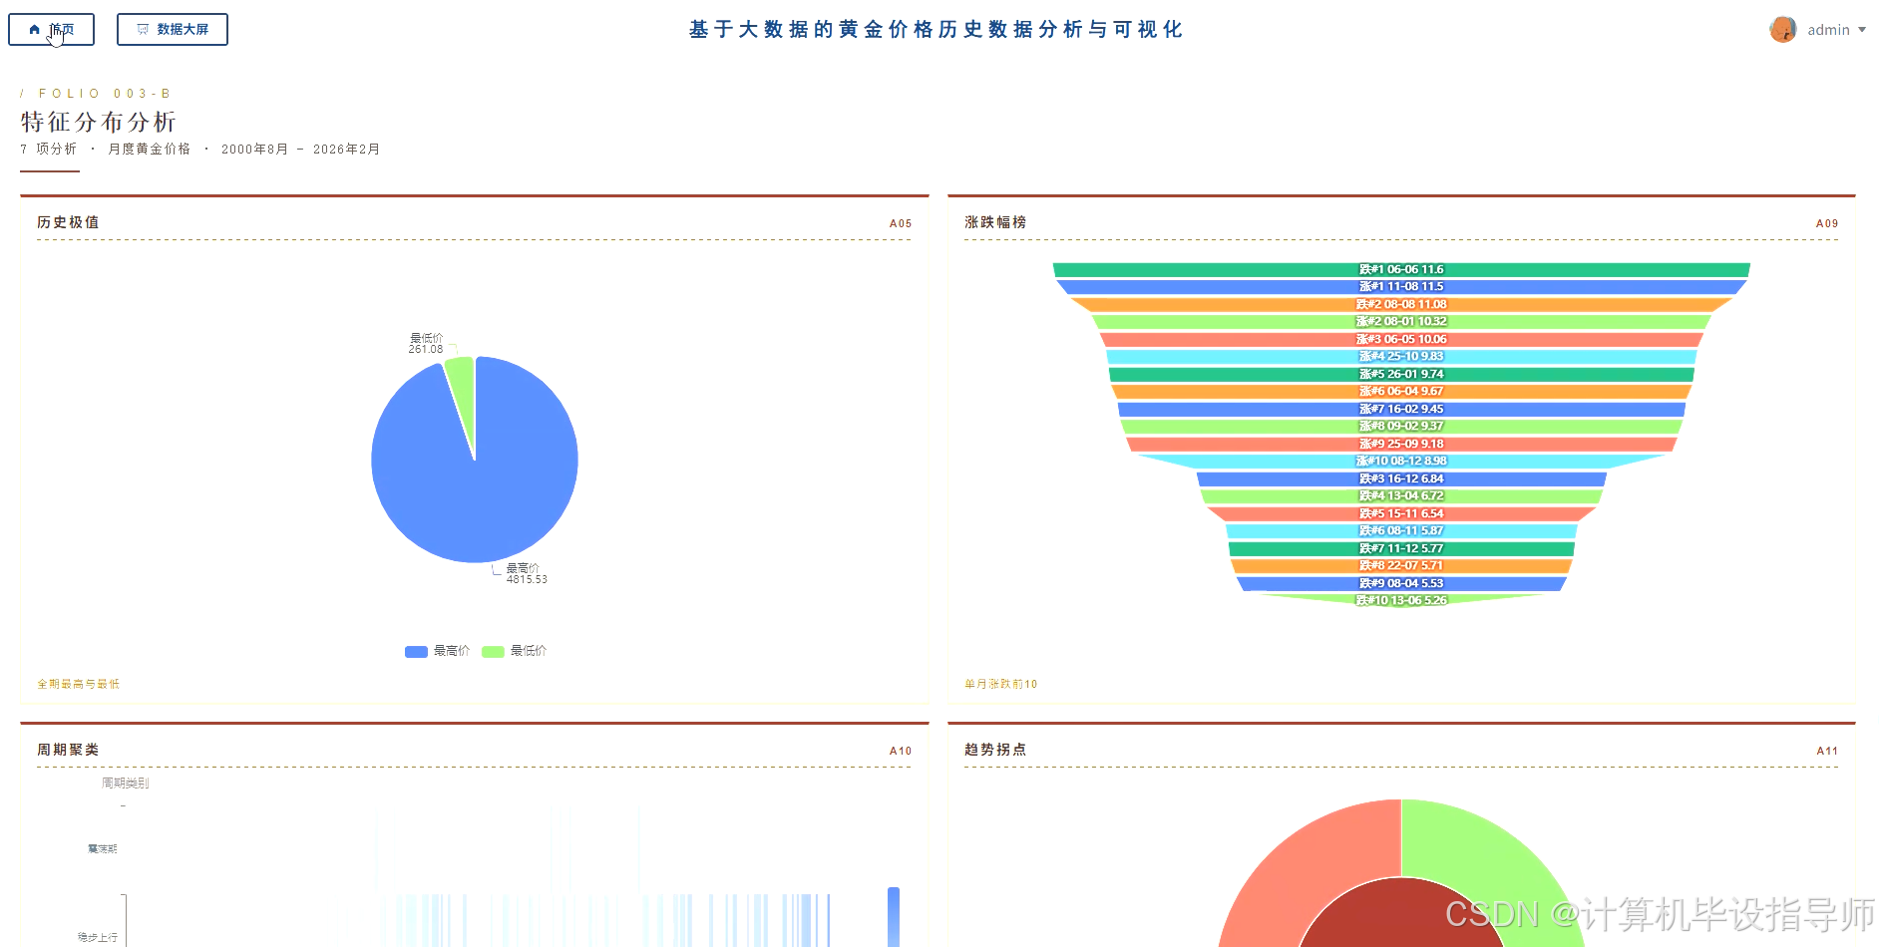Select funnel bar 跌#10 13-06 5.26
Image resolution: width=1879 pixels, height=947 pixels.
tap(1401, 600)
